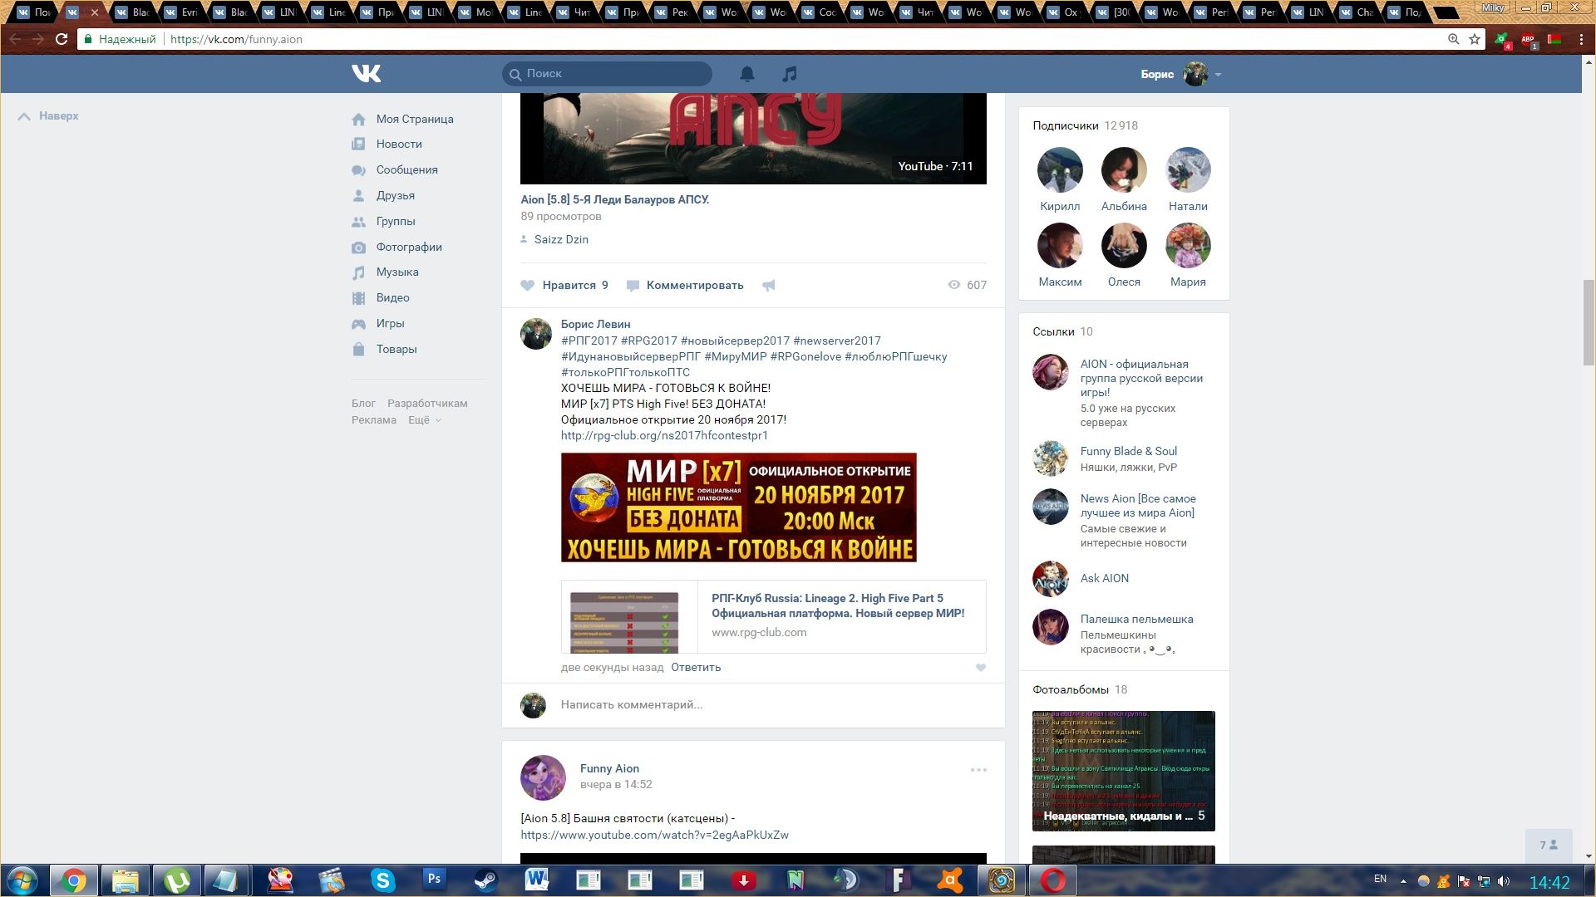The width and height of the screenshot is (1596, 897).
Task: Open AION official Russian group link
Action: point(1141,378)
